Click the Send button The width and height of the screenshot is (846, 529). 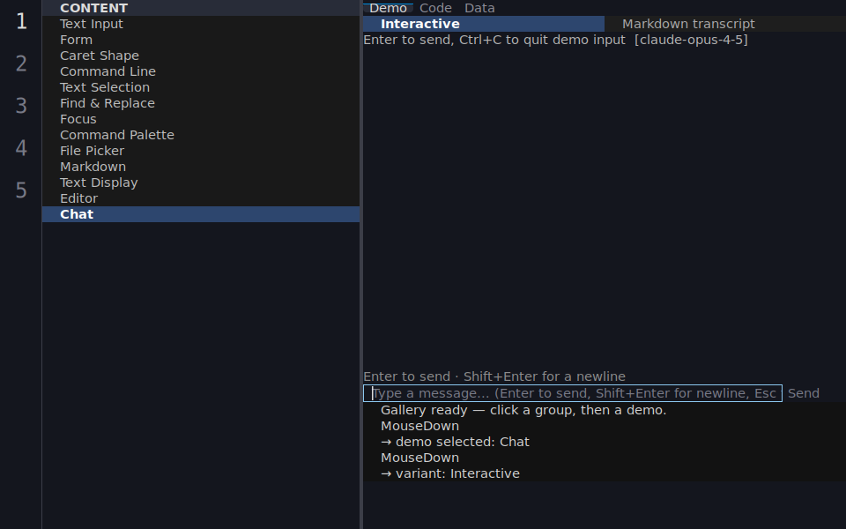804,393
